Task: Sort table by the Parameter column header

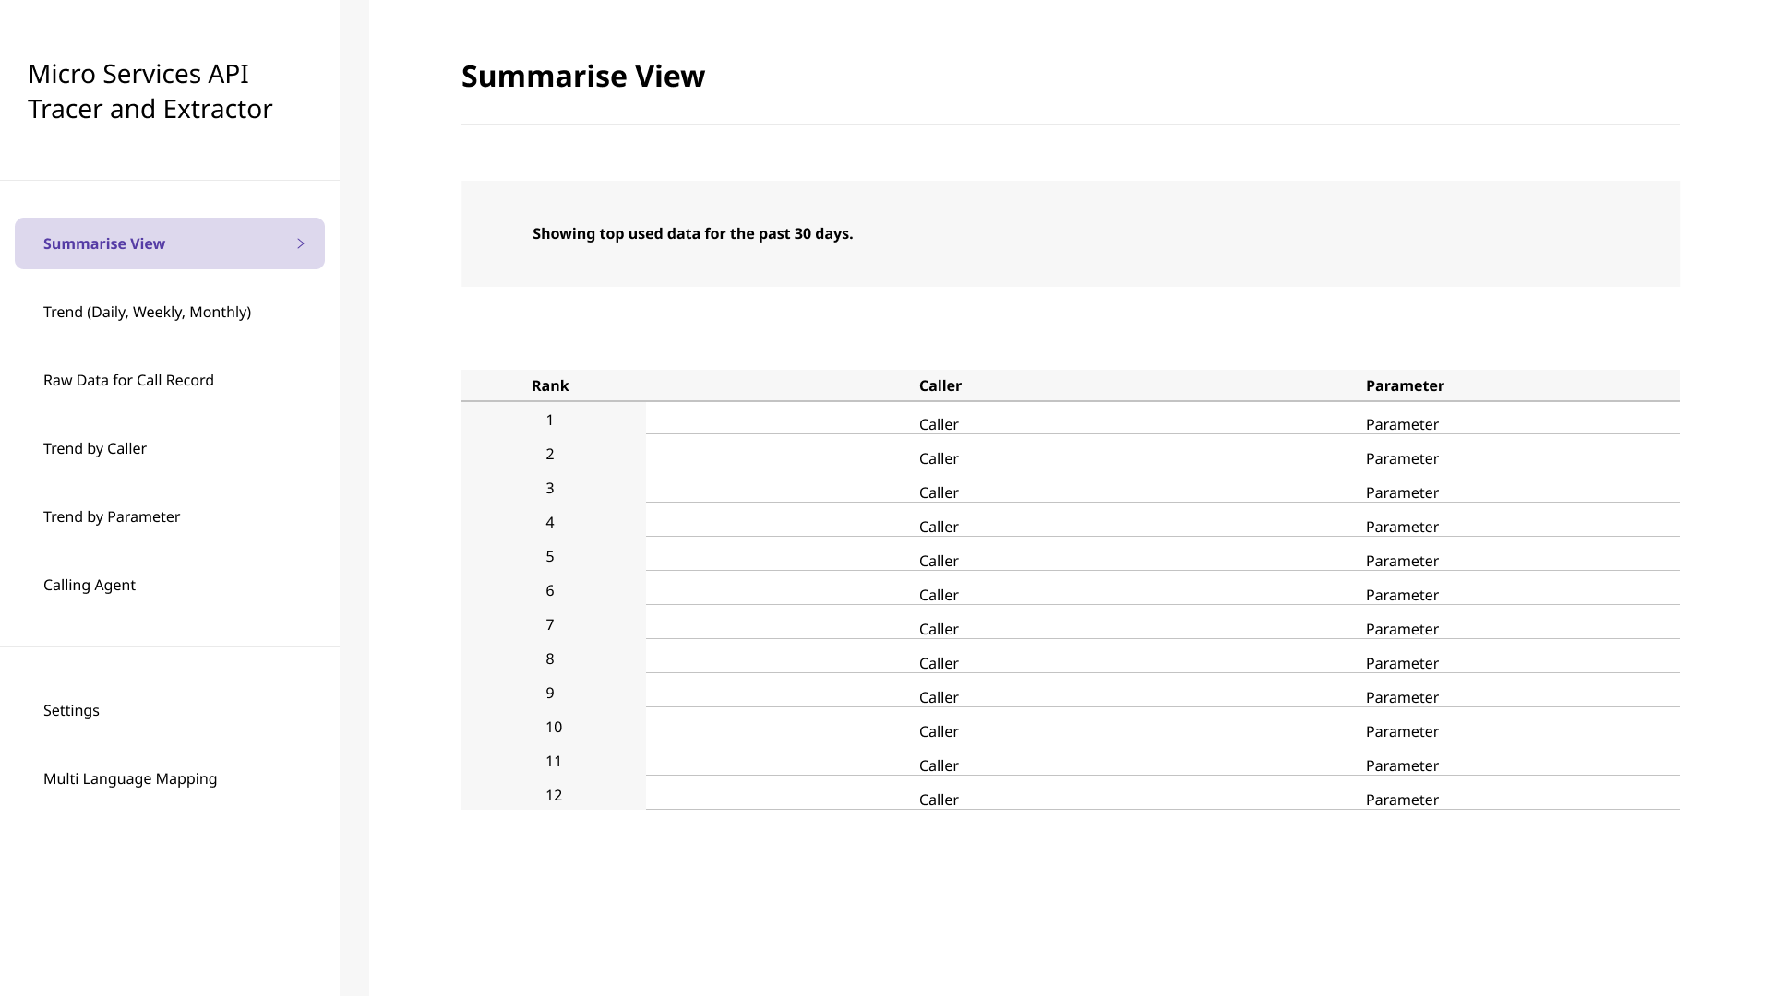Action: coord(1405,385)
